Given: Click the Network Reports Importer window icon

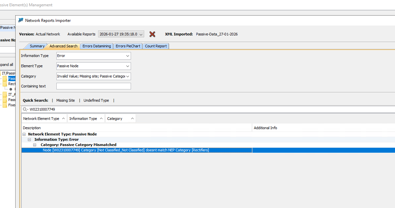Looking at the screenshot, I should click(x=21, y=20).
